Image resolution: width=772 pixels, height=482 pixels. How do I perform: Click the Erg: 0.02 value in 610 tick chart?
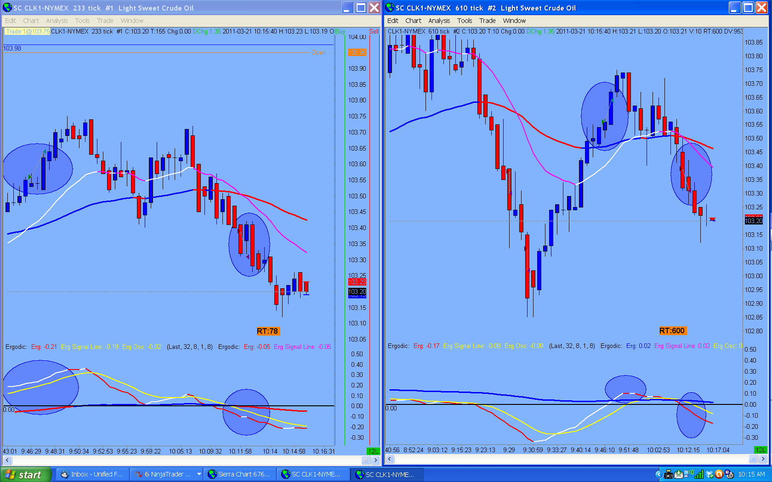(638, 346)
